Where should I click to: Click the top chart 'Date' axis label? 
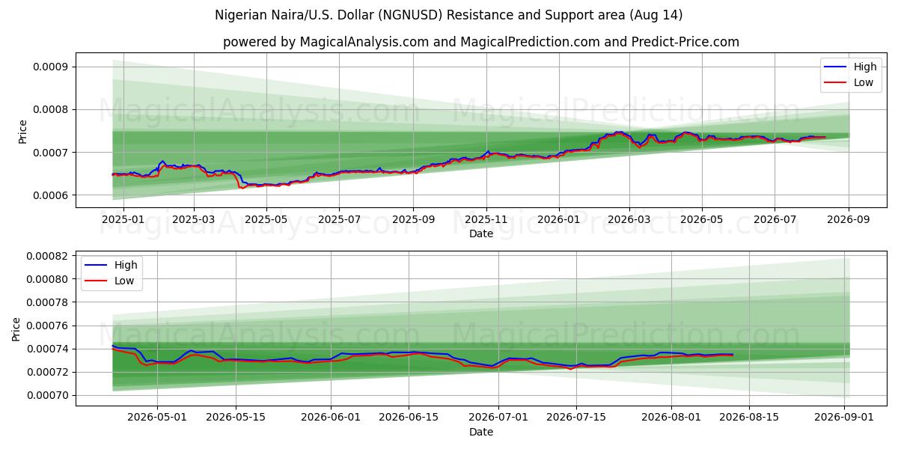click(x=481, y=233)
